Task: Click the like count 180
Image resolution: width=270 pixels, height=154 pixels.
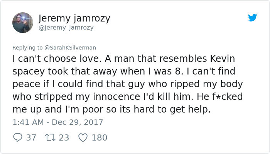Action: (x=99, y=137)
